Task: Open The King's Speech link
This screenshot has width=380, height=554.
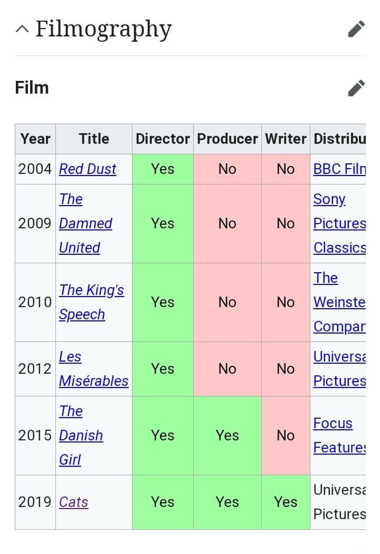Action: pos(91,302)
